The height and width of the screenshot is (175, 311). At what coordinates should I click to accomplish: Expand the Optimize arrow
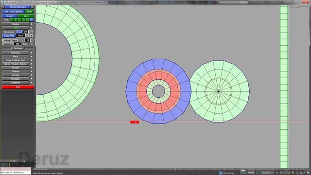click(32, 53)
